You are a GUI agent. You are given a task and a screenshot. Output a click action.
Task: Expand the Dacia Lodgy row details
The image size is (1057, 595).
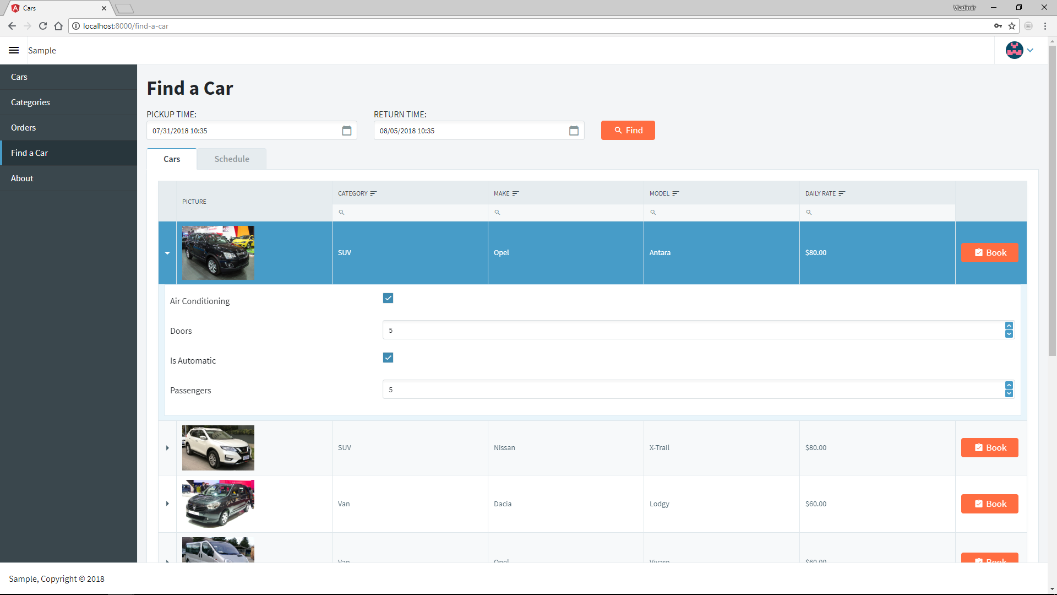click(167, 504)
